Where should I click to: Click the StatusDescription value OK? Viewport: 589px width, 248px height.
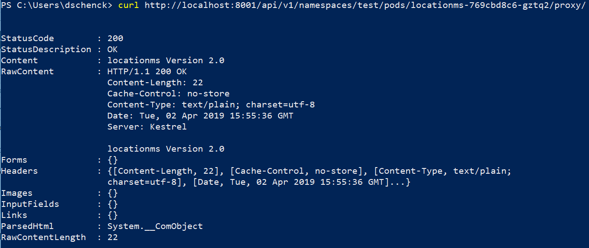[x=112, y=50]
